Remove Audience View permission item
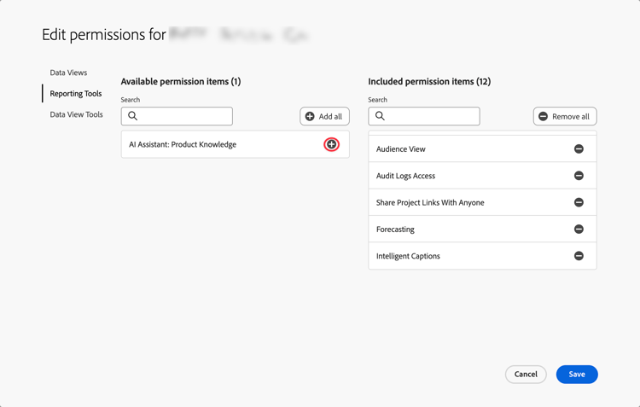Screen dimensions: 640x407 (579, 149)
